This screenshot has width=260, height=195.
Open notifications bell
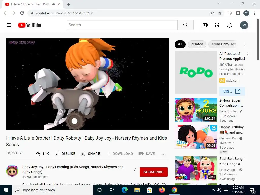click(x=230, y=25)
